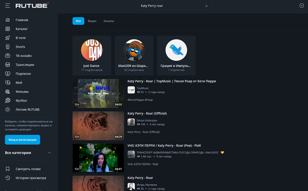Switch to the Видео tab
The height and width of the screenshot is (191, 308).
coord(92,21)
